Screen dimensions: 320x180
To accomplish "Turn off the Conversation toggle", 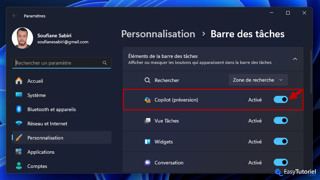I will 280,162.
